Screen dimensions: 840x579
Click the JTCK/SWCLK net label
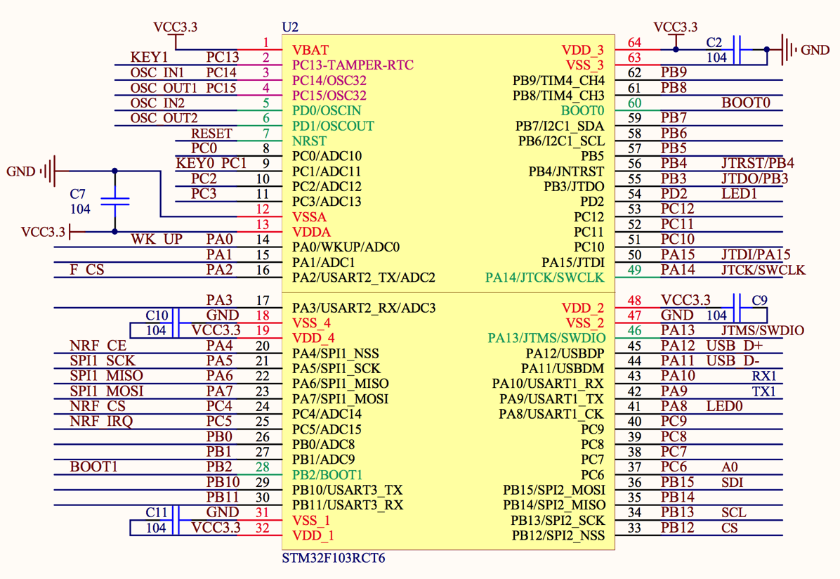click(x=763, y=270)
